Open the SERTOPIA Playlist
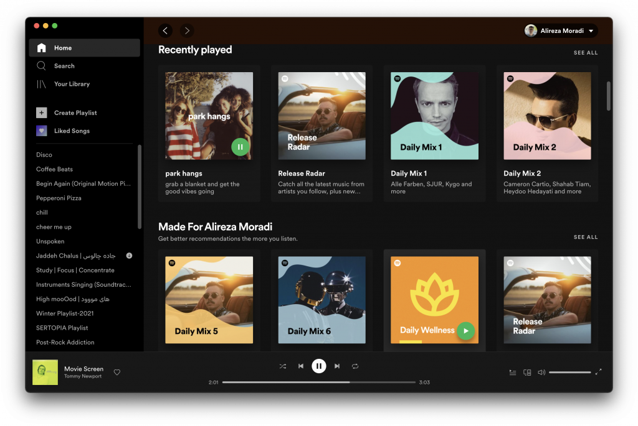 point(62,328)
